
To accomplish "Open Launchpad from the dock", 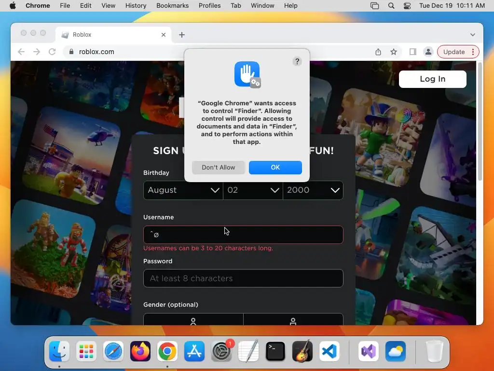I will (x=86, y=351).
